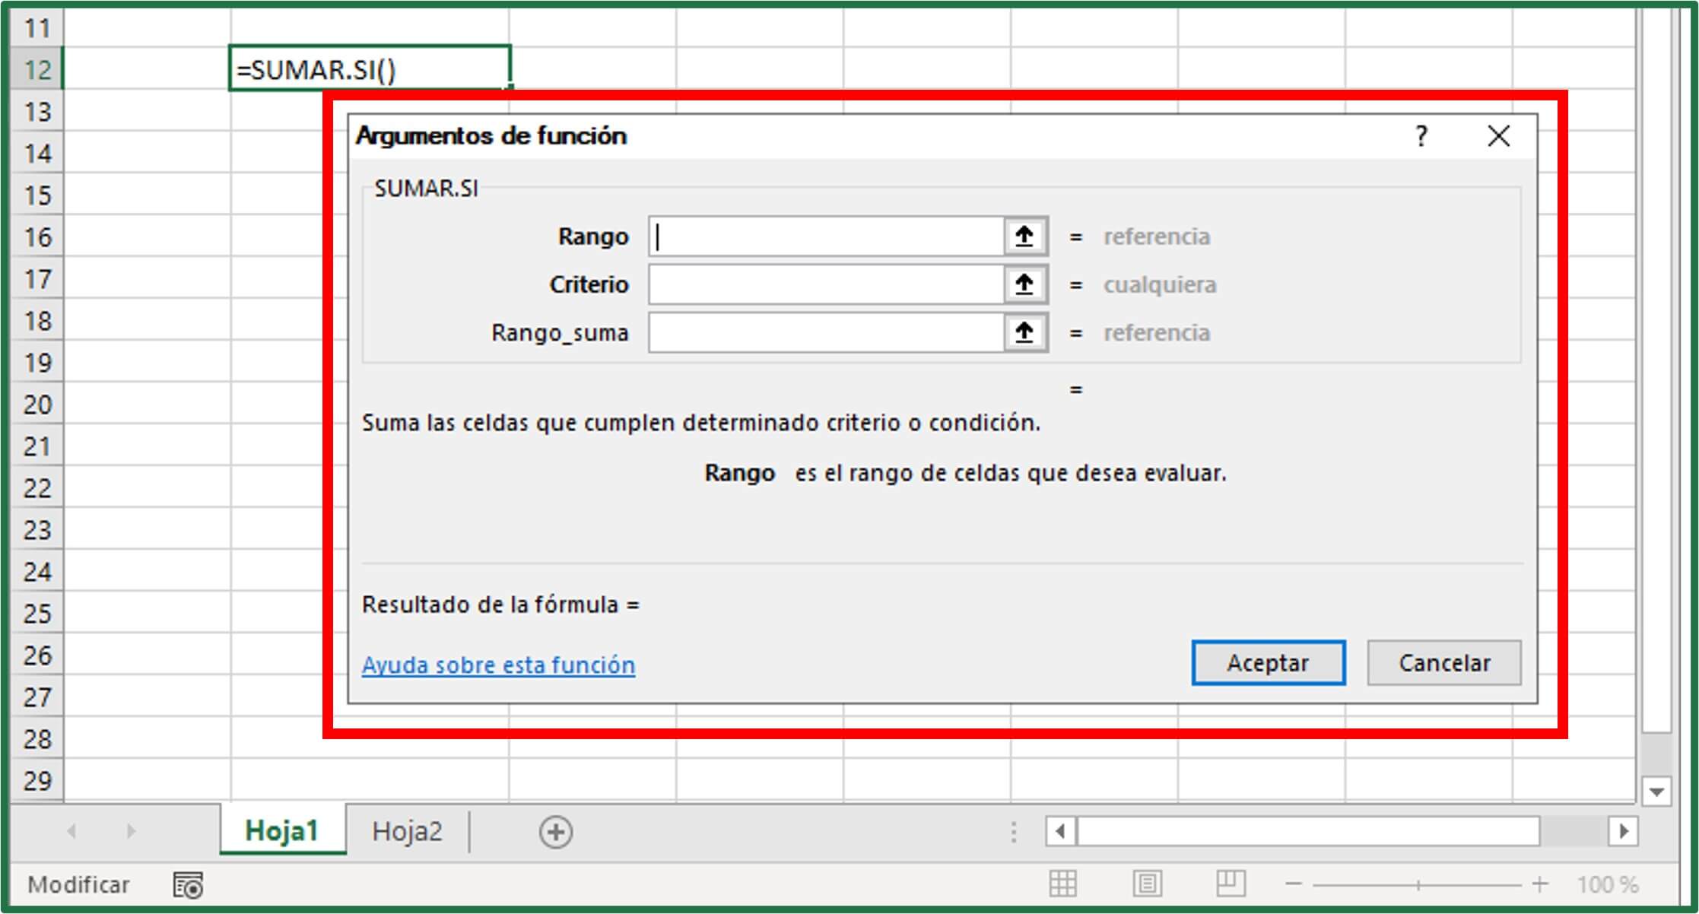
Task: Click the range selector icon for Rango
Action: click(x=1024, y=236)
